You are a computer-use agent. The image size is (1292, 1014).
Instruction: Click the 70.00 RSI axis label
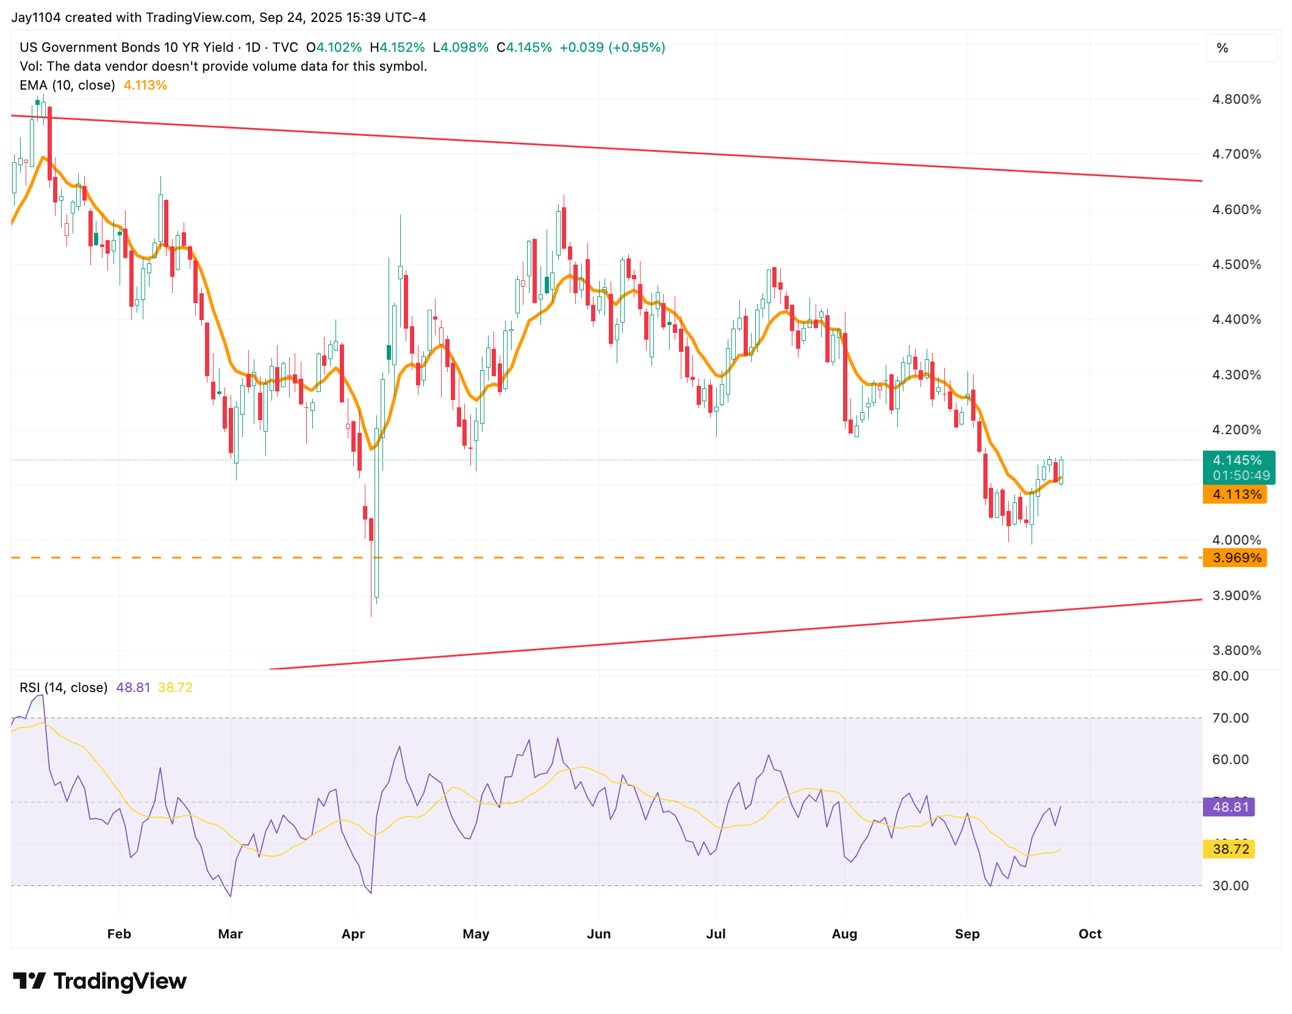(x=1230, y=718)
